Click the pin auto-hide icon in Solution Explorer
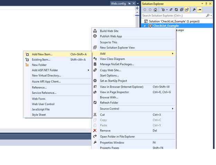The image size is (216, 165). [x=206, y=3]
